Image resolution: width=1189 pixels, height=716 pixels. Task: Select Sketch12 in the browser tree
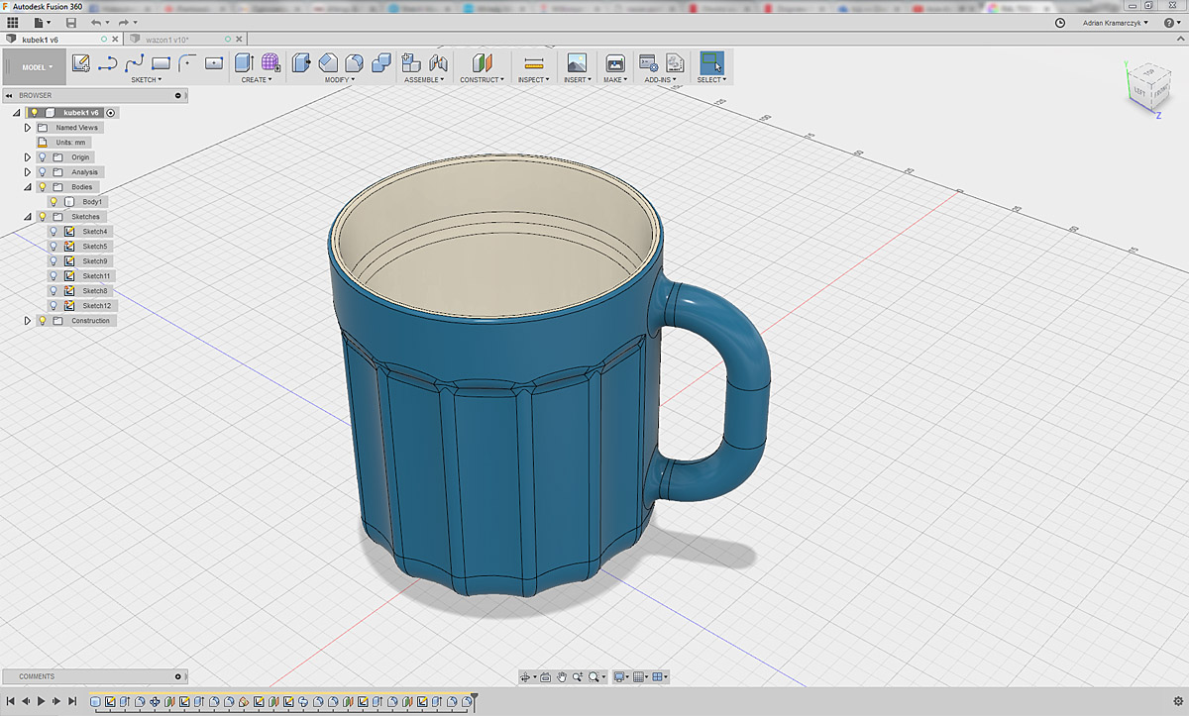[x=96, y=306]
